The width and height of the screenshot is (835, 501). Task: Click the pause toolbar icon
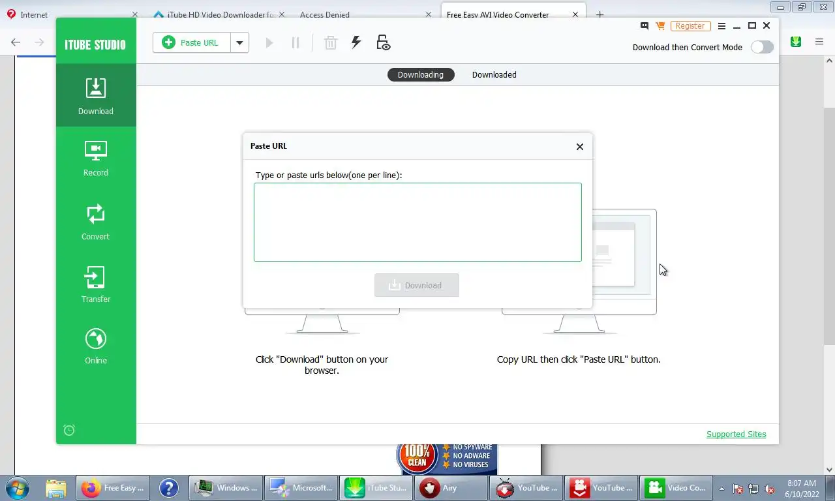(x=296, y=43)
